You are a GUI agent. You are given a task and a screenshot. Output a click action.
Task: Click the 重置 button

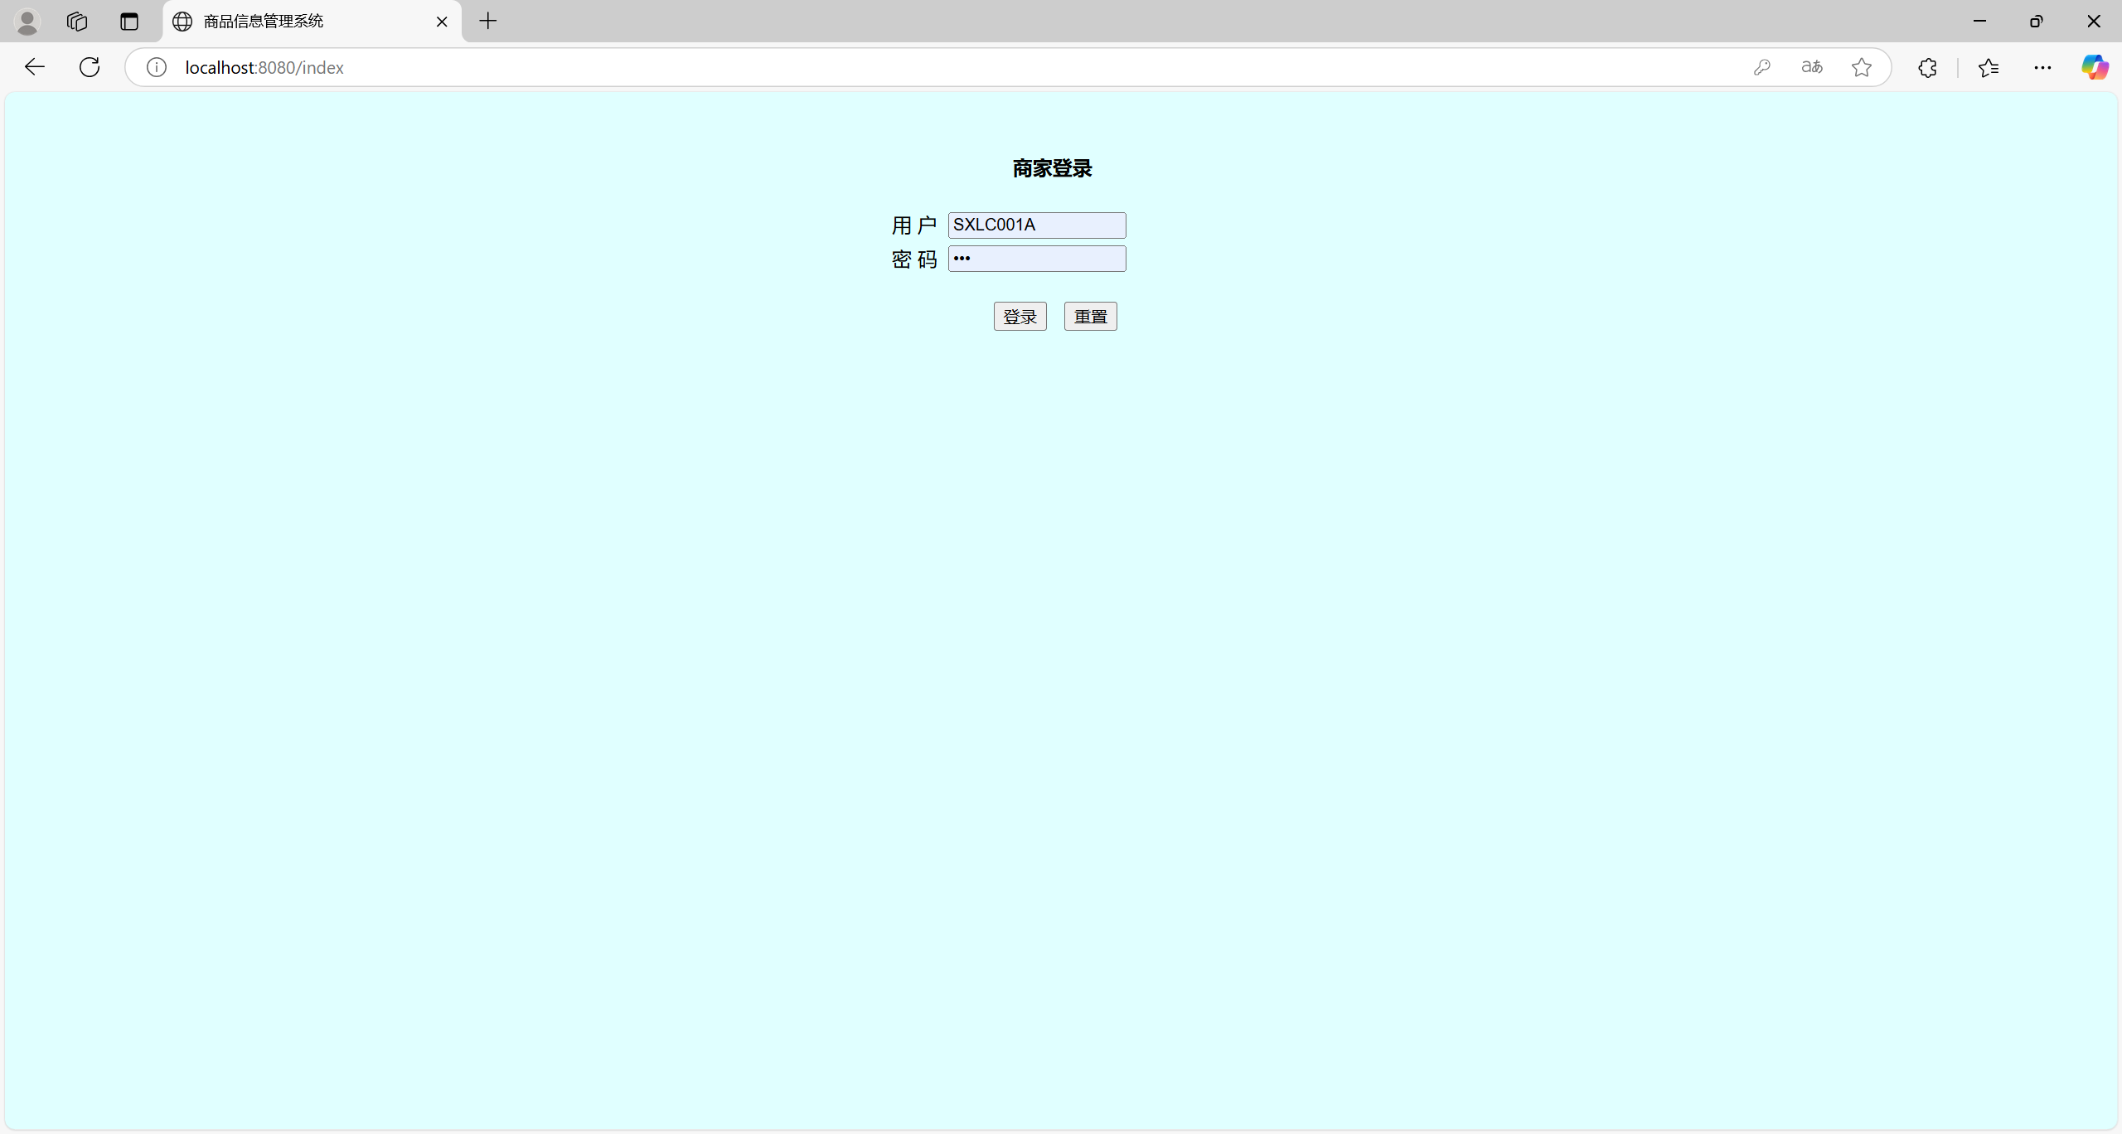1090,317
